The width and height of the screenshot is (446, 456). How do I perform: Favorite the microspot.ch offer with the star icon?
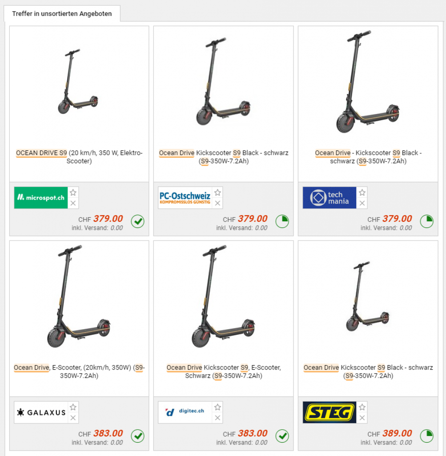73,192
